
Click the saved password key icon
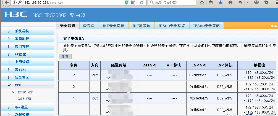pyautogui.click(x=19, y=2)
